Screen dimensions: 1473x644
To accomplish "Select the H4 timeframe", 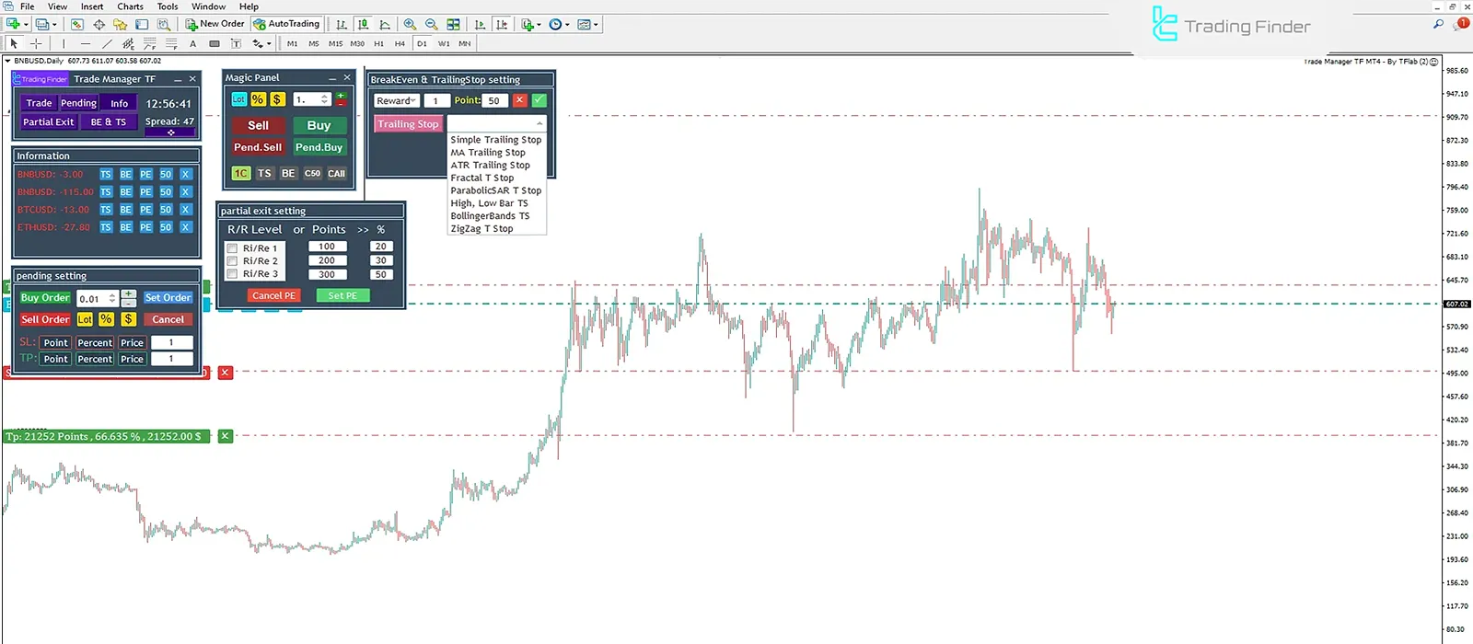I will click(400, 43).
